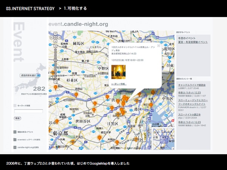Click the 282 event count number
The height and width of the screenshot is (170, 227).
(39, 89)
